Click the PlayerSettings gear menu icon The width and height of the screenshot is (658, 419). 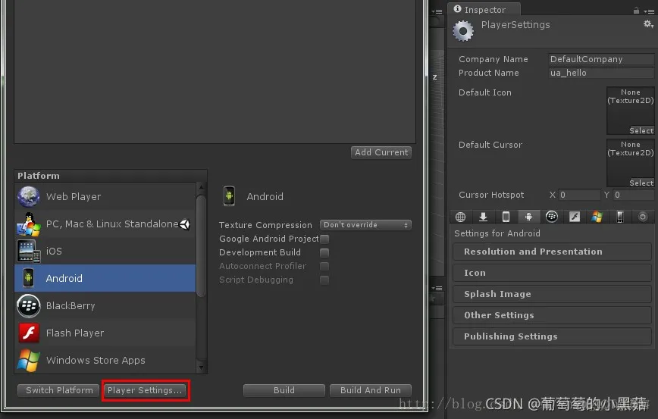tap(648, 24)
